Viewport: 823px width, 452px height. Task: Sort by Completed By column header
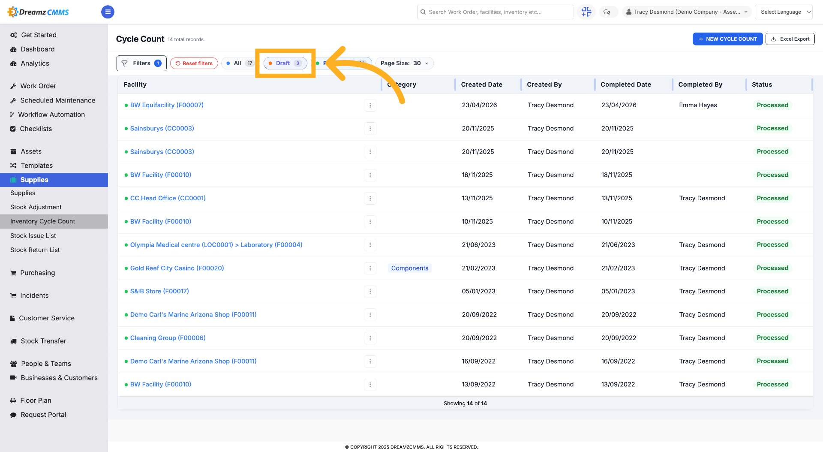700,84
